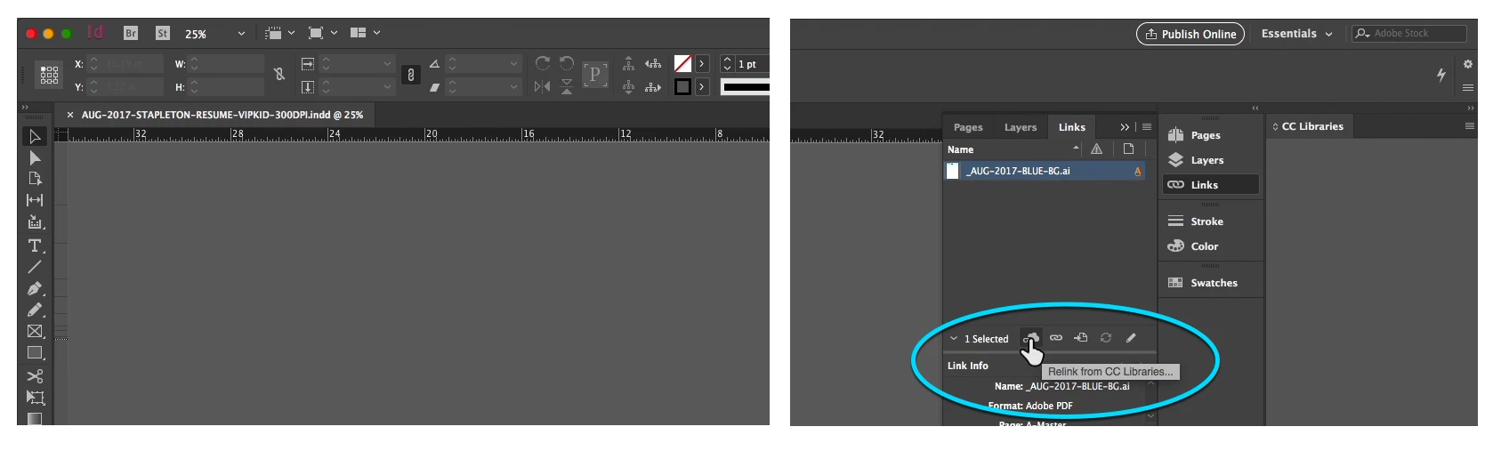Collapse the 1 Selected link info chevron

point(954,339)
